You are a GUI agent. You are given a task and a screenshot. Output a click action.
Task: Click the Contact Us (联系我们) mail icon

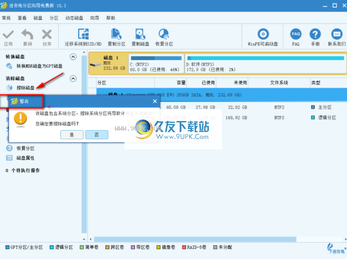pos(337,34)
